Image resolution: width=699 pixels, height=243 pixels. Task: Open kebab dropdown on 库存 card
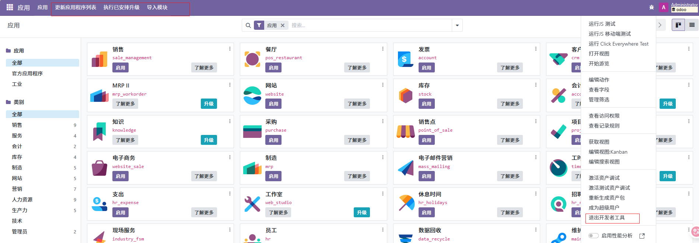click(x=535, y=85)
